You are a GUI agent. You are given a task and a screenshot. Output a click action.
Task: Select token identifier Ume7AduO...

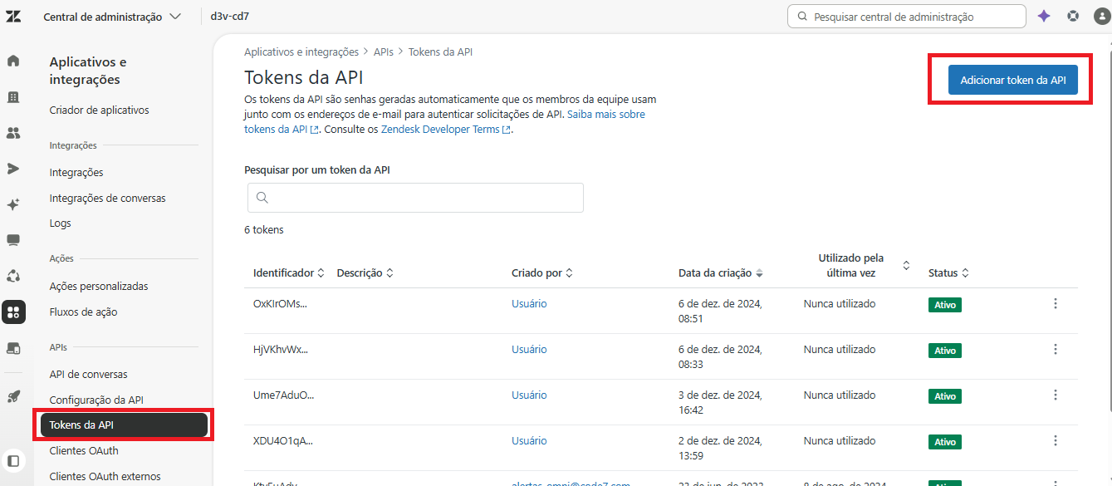284,395
